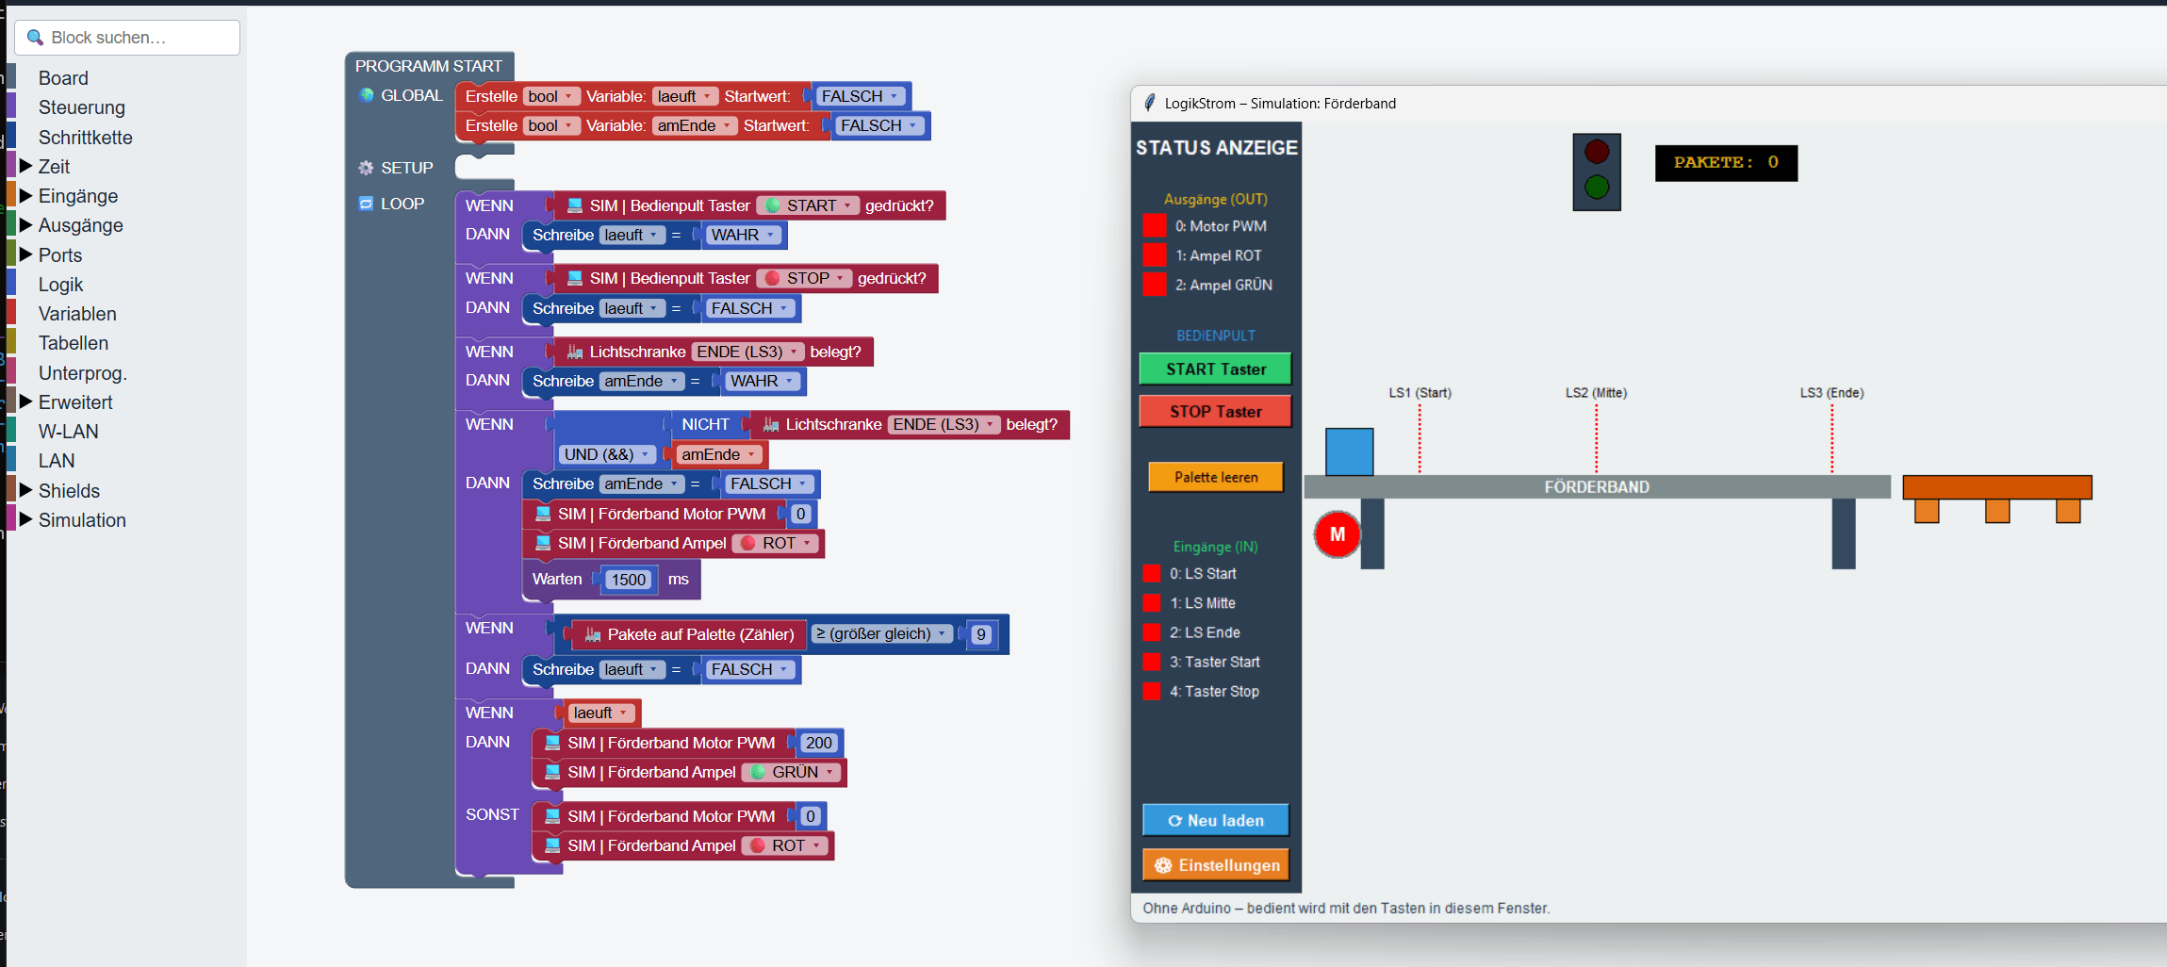Click the red motor M circle in simulation
The height and width of the screenshot is (967, 2167).
tap(1337, 534)
